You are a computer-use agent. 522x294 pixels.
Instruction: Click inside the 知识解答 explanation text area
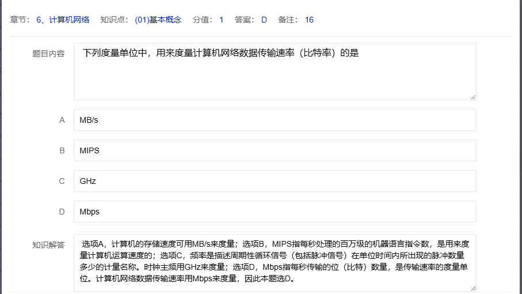[x=275, y=262]
